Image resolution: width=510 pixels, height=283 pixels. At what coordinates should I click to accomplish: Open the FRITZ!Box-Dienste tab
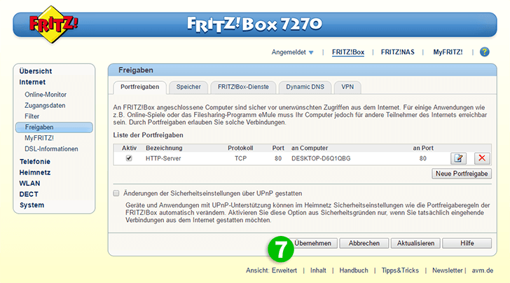coord(243,87)
